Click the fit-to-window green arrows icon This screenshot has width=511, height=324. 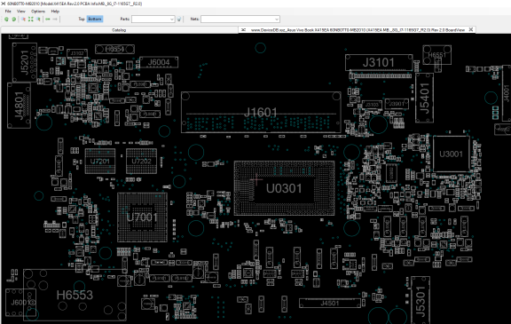click(31, 20)
